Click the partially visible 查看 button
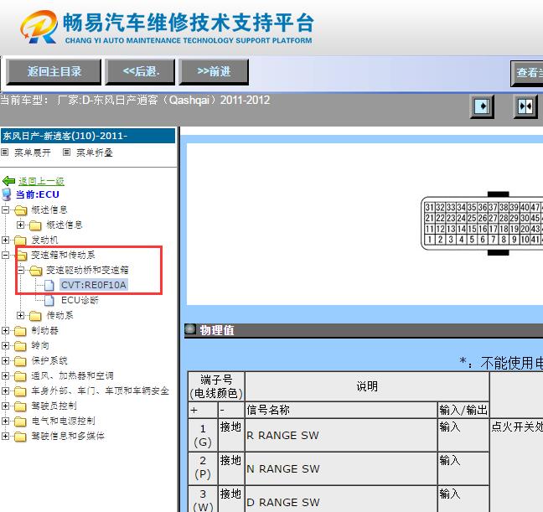 click(527, 73)
